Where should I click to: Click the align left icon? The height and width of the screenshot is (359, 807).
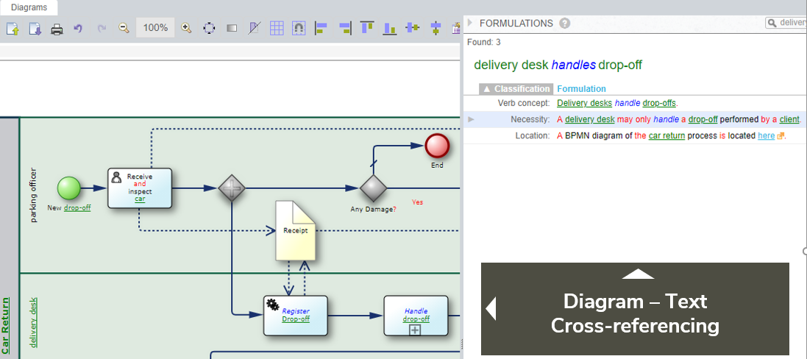tap(321, 29)
